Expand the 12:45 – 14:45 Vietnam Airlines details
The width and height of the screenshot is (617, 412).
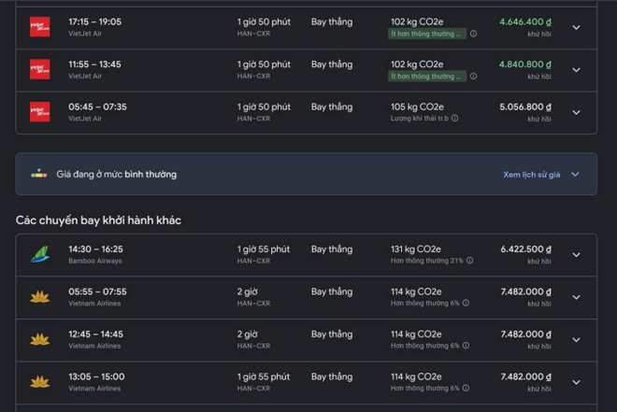tap(576, 340)
